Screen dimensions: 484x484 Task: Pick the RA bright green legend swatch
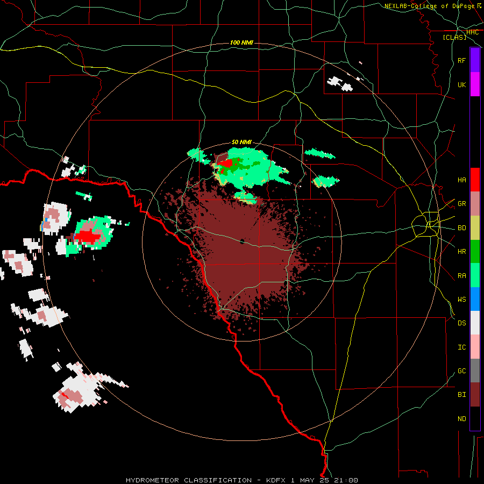click(x=475, y=275)
